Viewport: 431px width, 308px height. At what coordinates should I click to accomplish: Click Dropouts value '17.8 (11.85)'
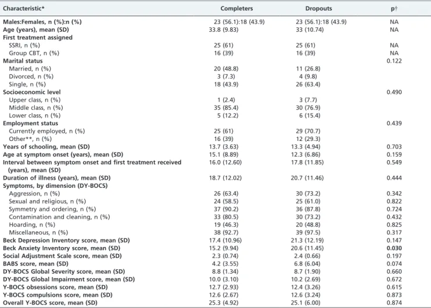click(307, 162)
